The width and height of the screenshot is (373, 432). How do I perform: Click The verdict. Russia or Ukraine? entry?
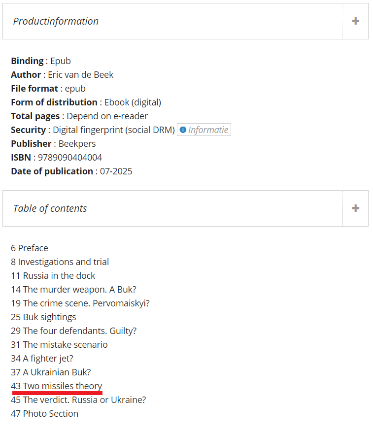point(78,400)
